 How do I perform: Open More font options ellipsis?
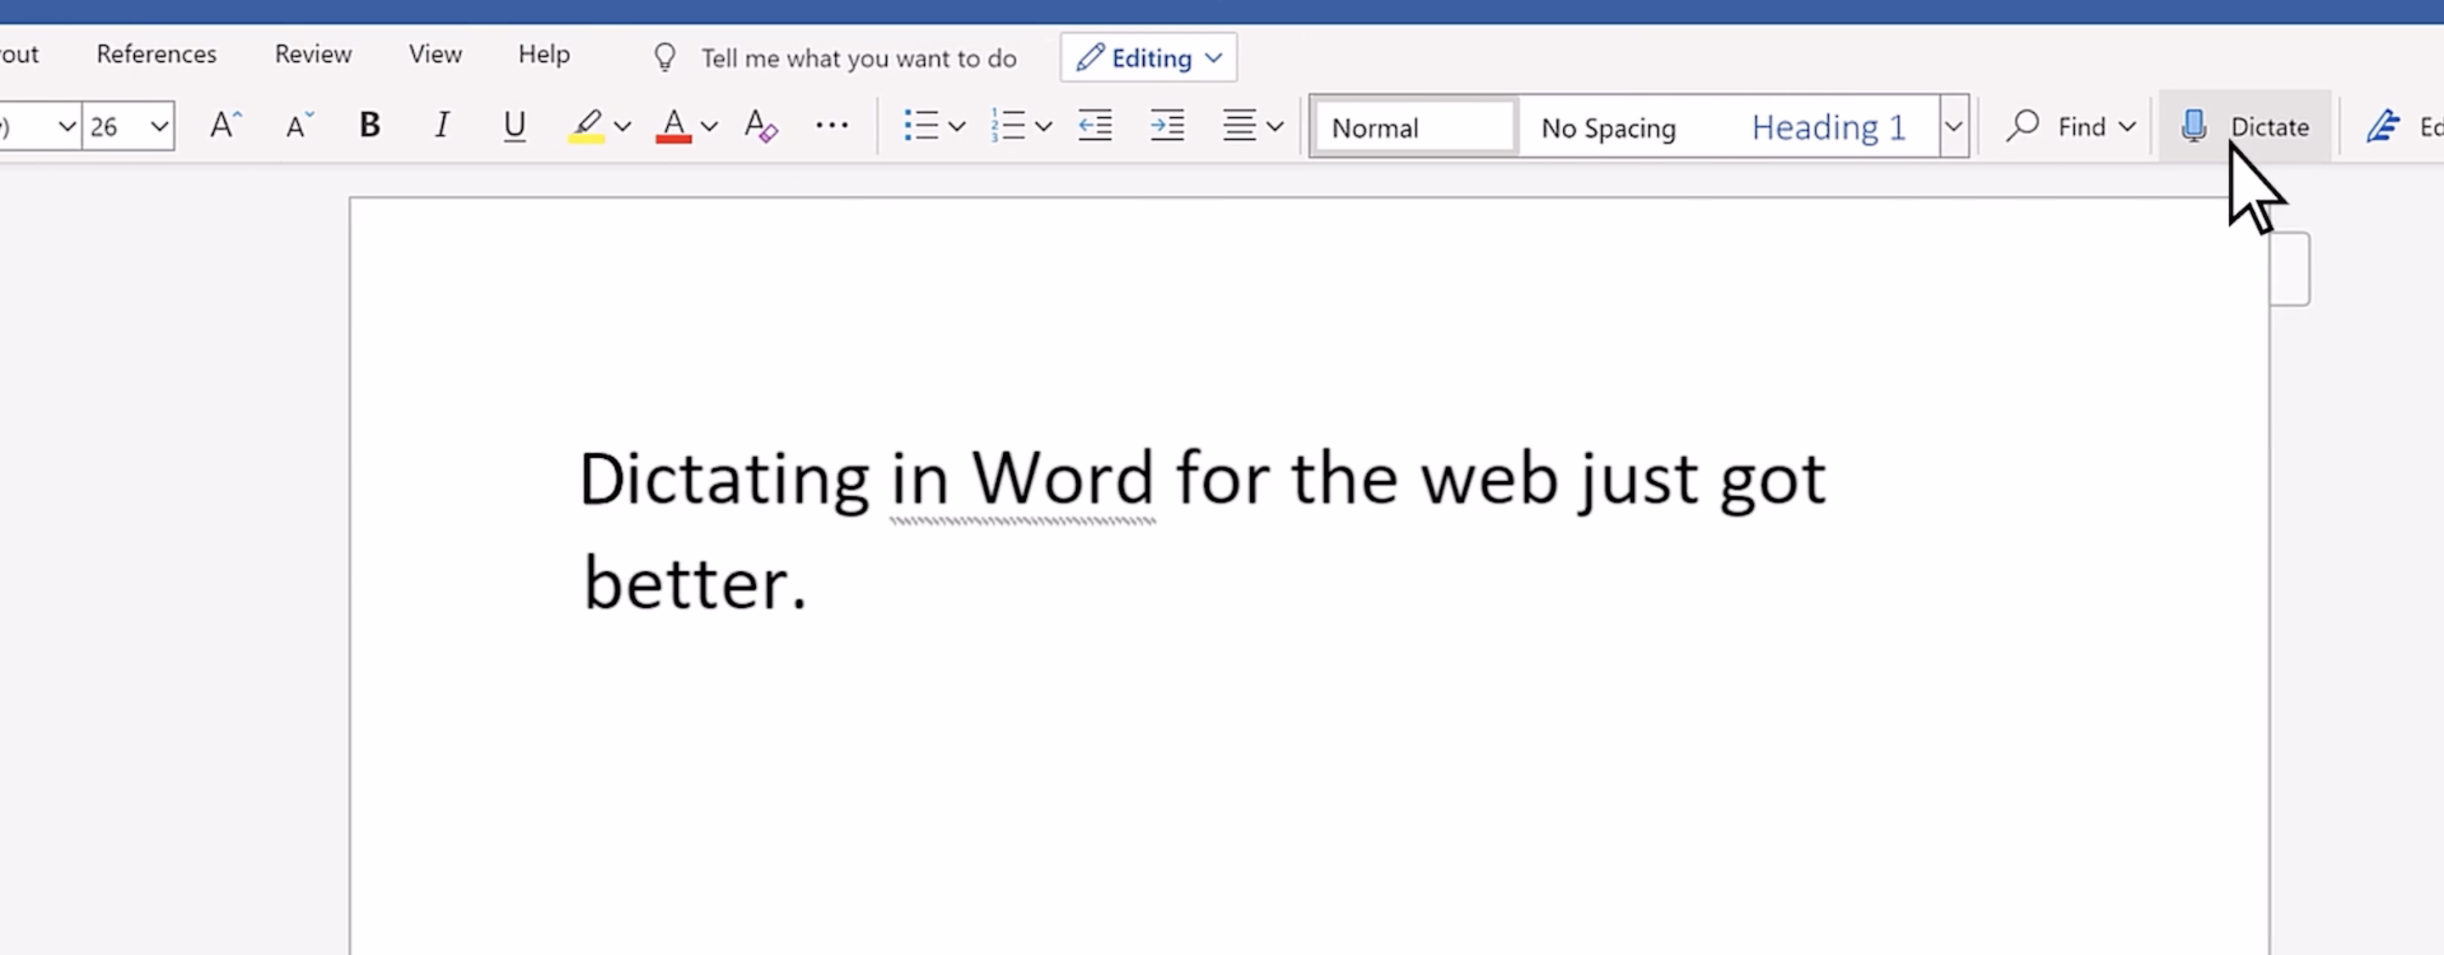coord(832,124)
